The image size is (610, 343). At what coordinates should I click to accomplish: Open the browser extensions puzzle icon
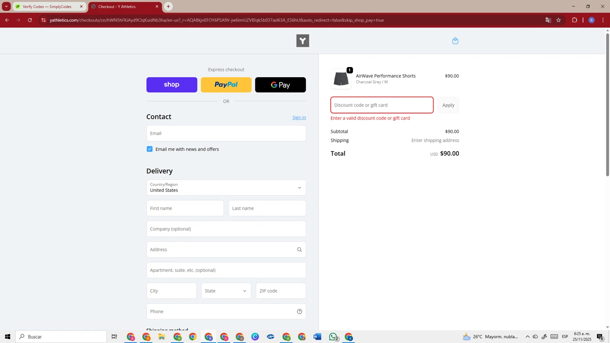(574, 20)
